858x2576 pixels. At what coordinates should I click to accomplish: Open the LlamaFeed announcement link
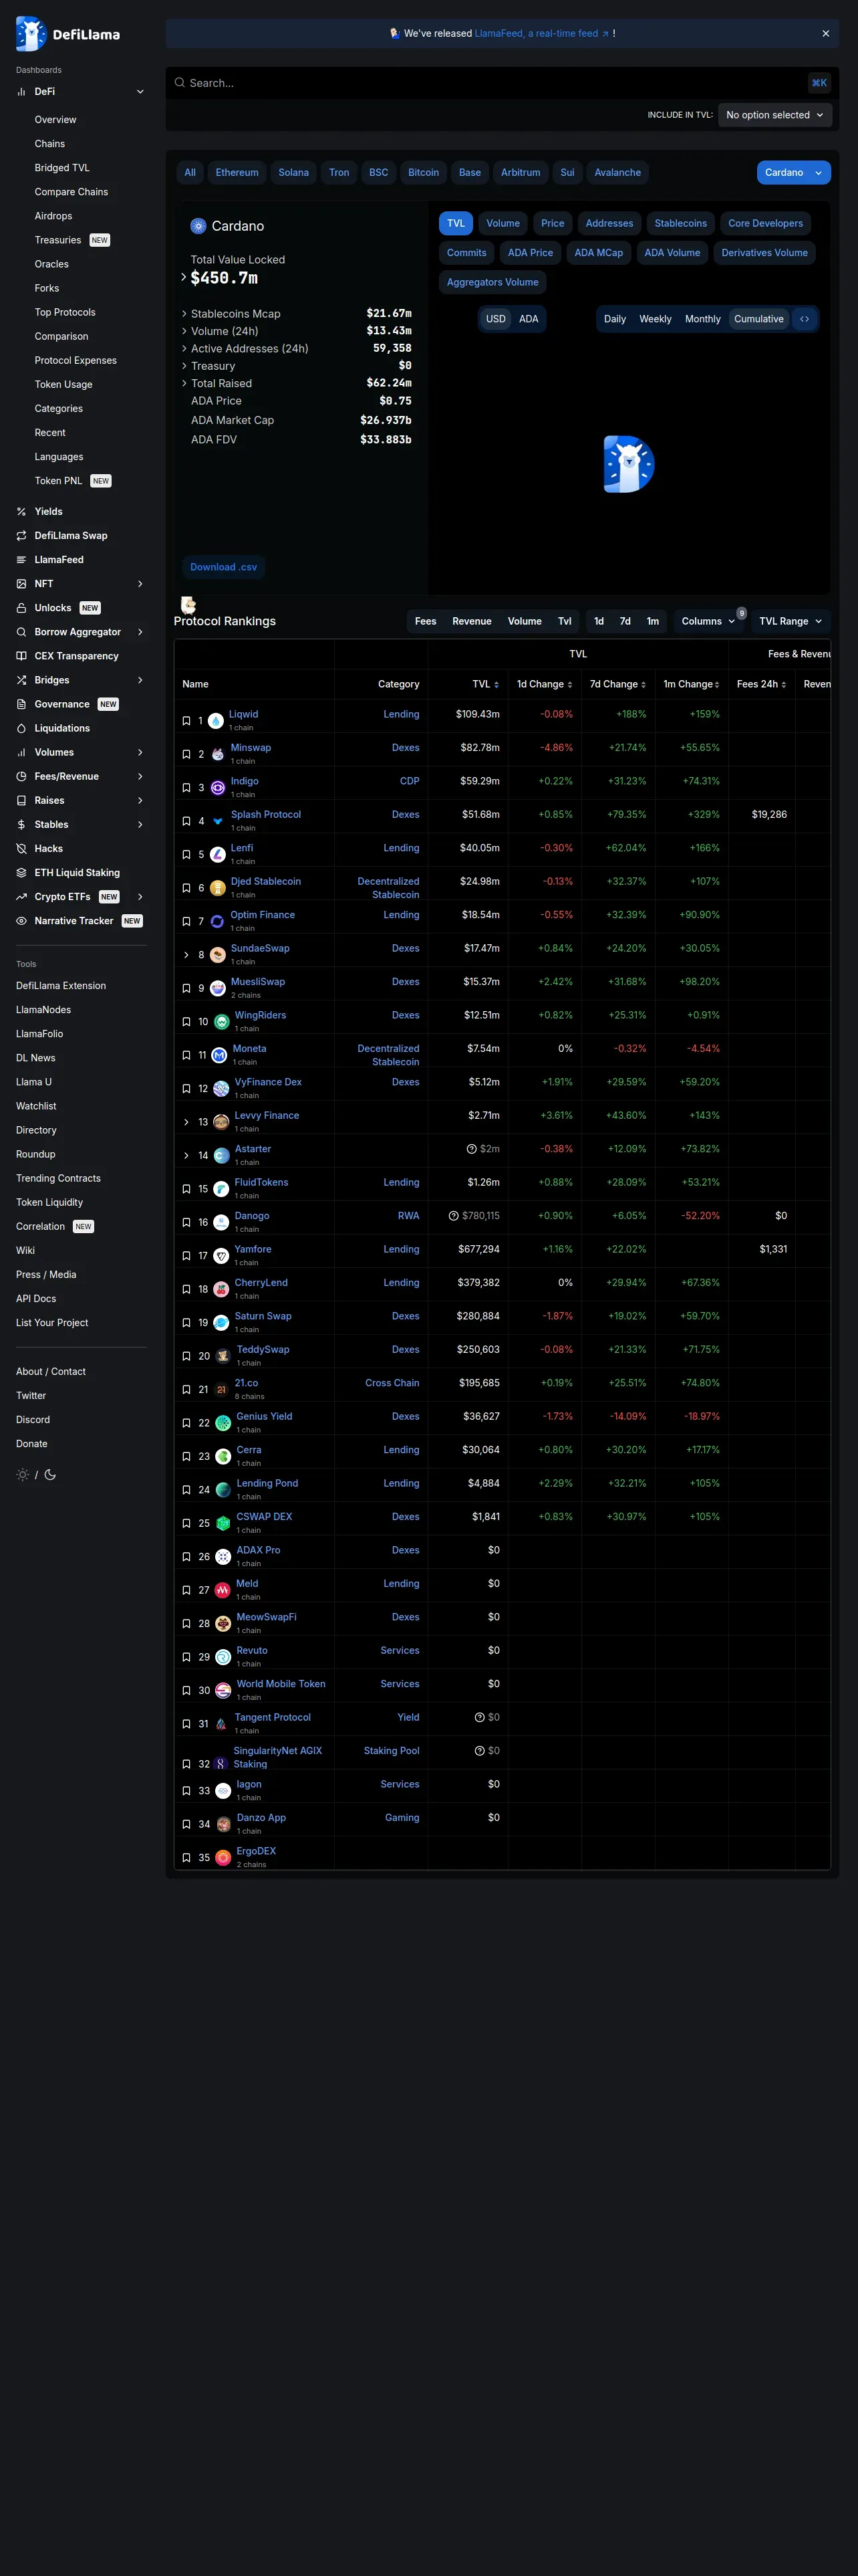(x=541, y=34)
